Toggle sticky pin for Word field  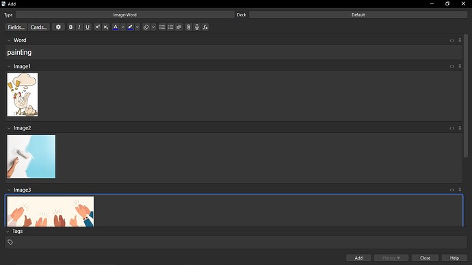click(x=460, y=40)
